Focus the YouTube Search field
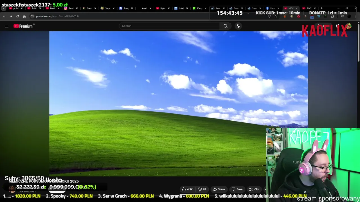This screenshot has height=202, width=360. point(169,26)
